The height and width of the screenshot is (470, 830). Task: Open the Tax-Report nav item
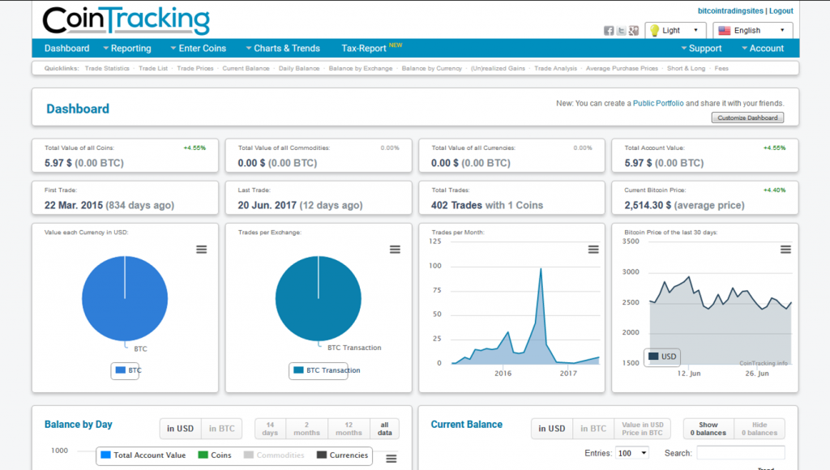coord(364,48)
